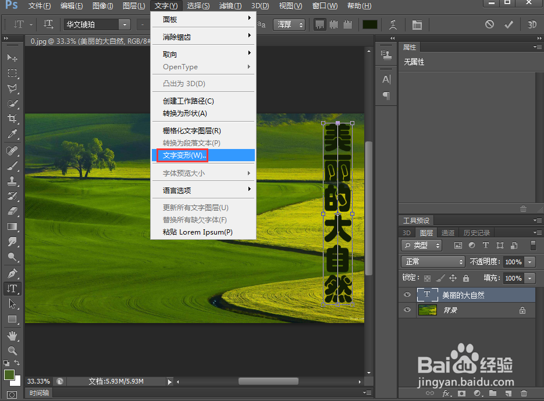Image resolution: width=544 pixels, height=401 pixels.
Task: Enable lock all on the selected layer
Action: (x=465, y=278)
